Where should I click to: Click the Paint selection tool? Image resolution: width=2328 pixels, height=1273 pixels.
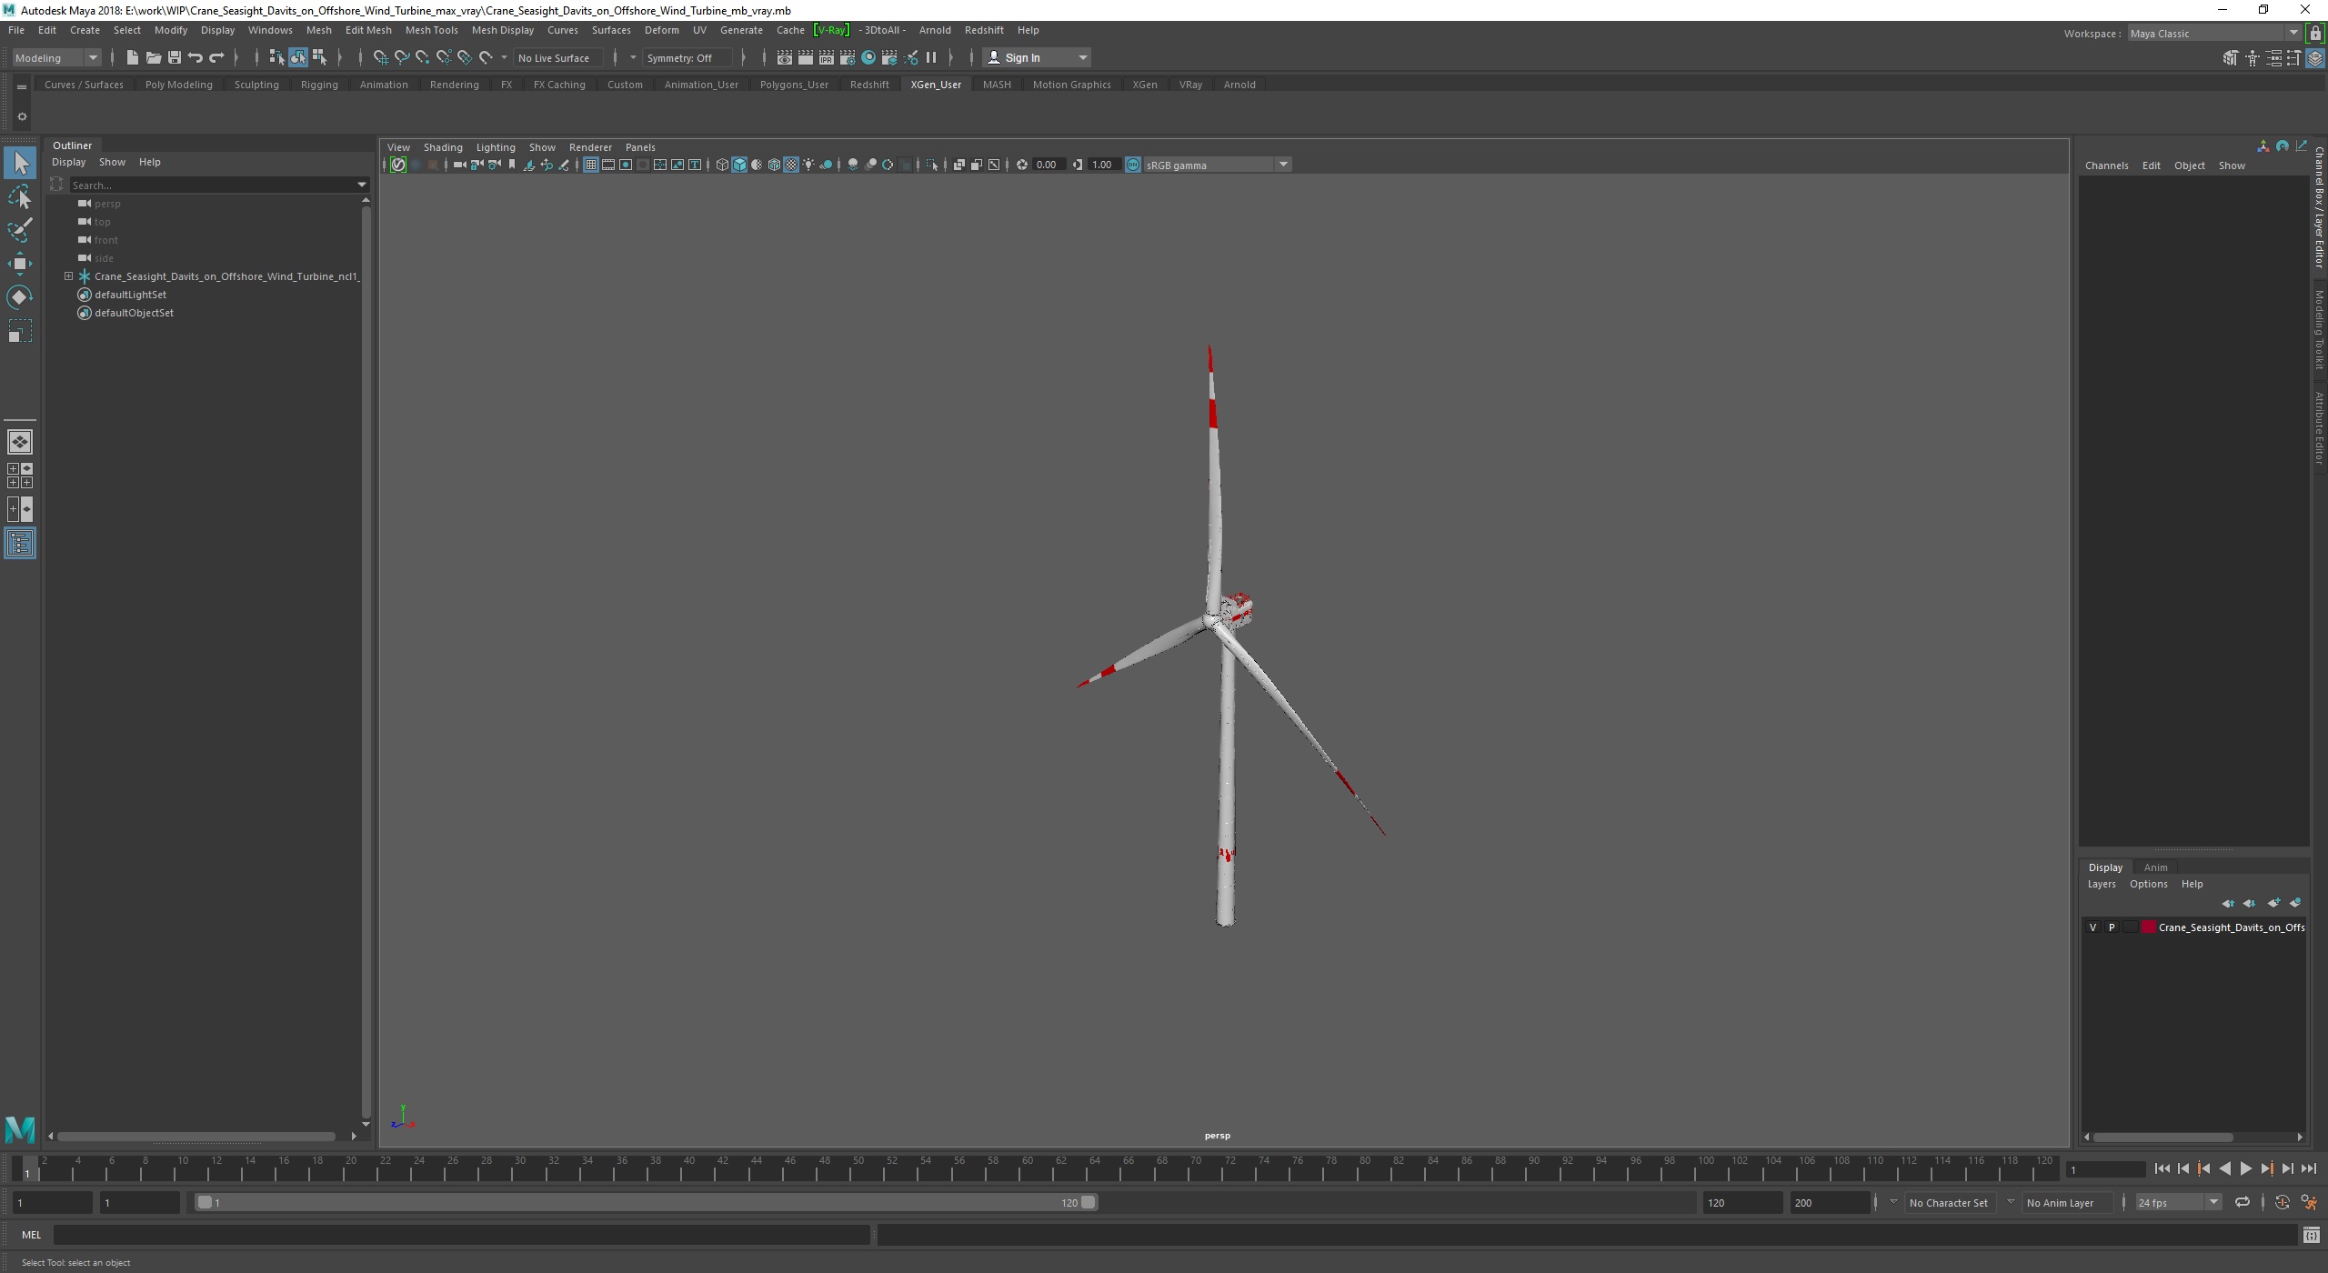19,230
